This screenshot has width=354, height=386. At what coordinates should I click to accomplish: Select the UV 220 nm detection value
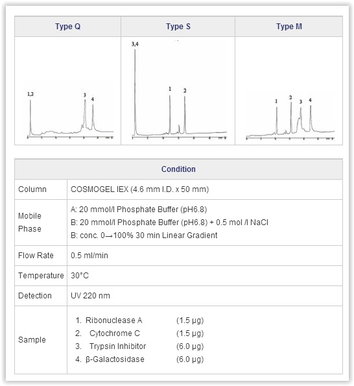pyautogui.click(x=90, y=296)
